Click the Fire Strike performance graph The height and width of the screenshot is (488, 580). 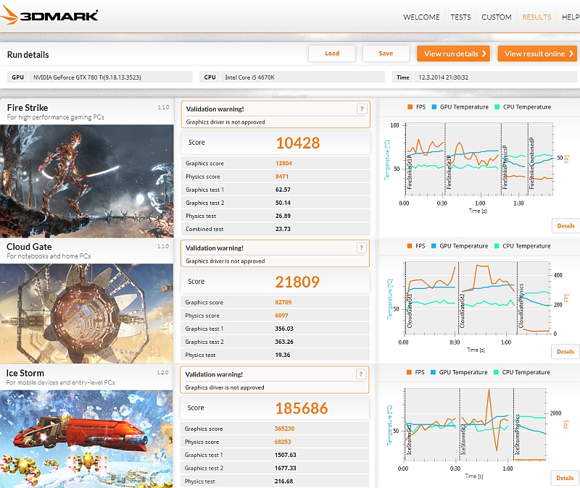click(479, 159)
